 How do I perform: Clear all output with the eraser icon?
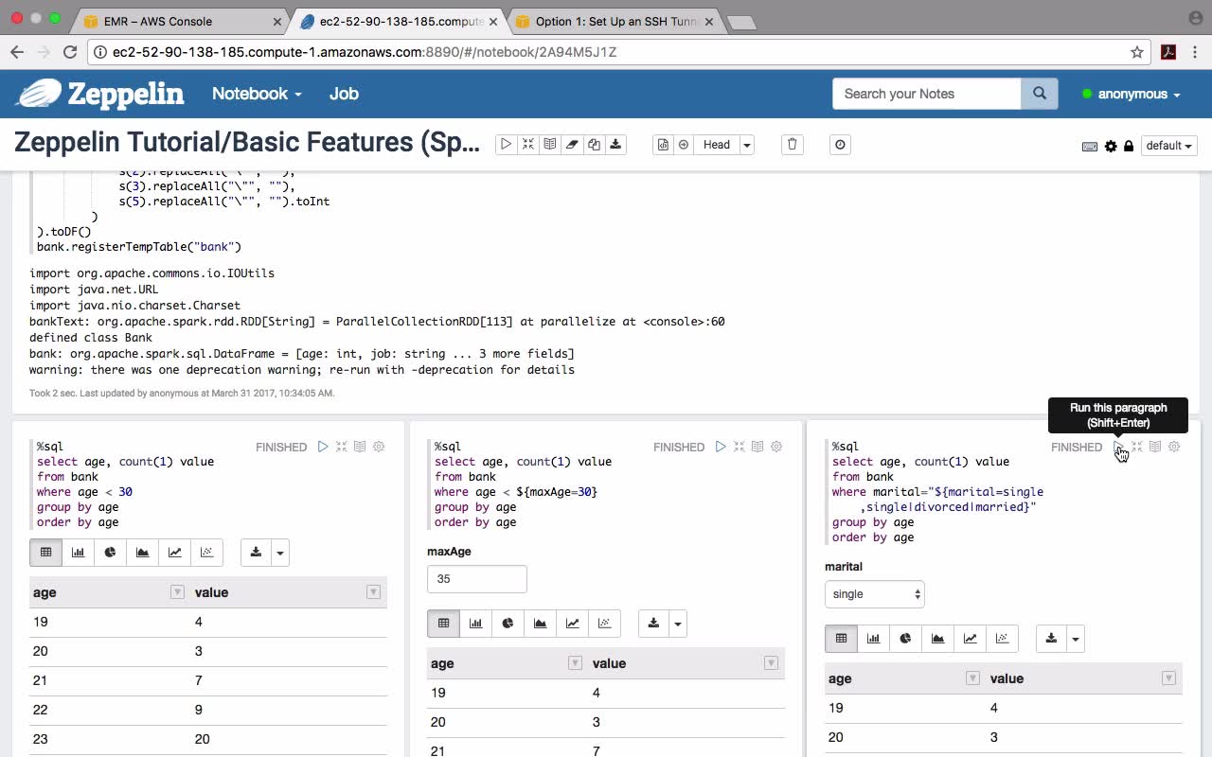click(x=572, y=145)
